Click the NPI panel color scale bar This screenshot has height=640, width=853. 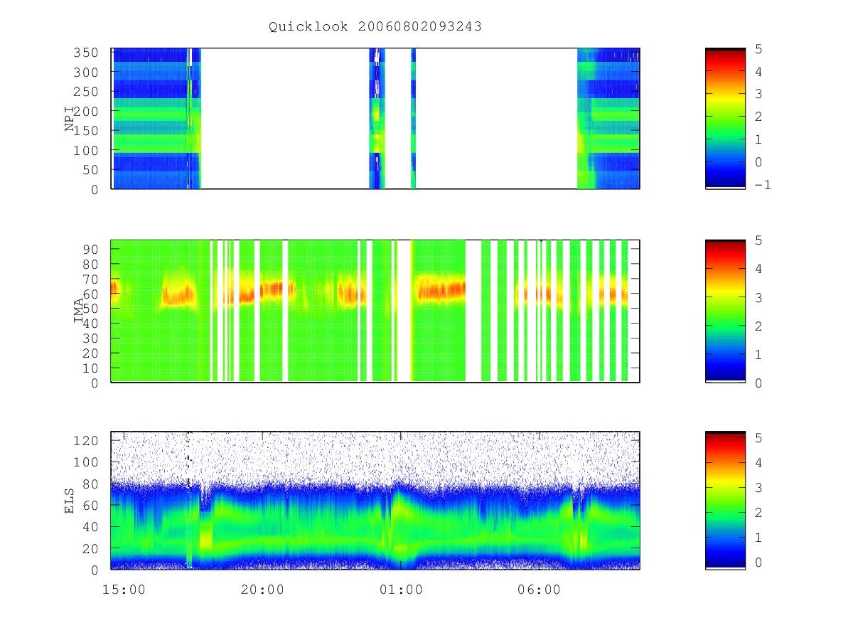pos(725,119)
